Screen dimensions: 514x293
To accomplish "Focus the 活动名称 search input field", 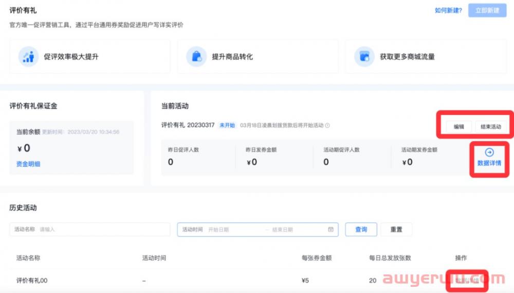I will (x=103, y=229).
